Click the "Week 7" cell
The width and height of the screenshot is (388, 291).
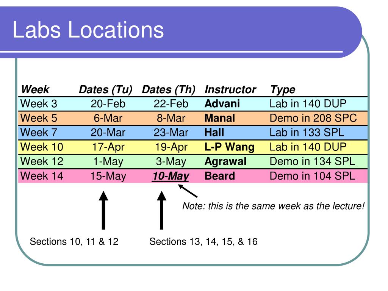39,132
